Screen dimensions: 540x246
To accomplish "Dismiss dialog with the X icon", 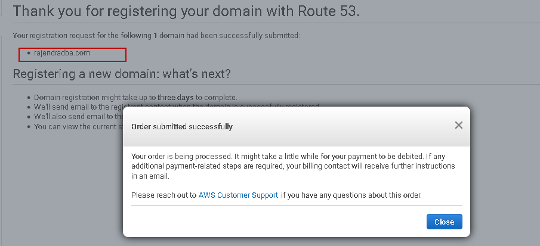I will click(x=458, y=125).
